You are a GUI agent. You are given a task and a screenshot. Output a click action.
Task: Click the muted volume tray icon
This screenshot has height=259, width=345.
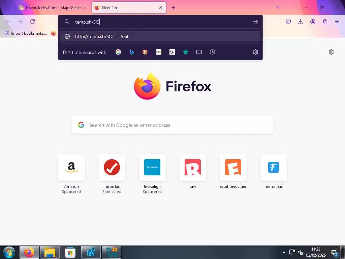[301, 252]
